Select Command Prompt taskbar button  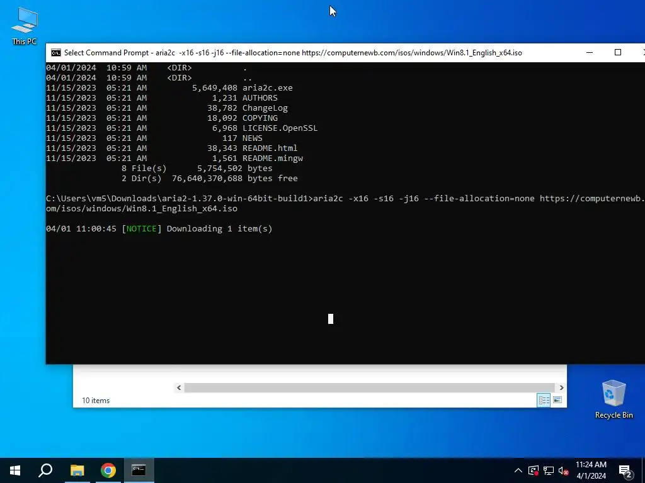click(x=139, y=470)
